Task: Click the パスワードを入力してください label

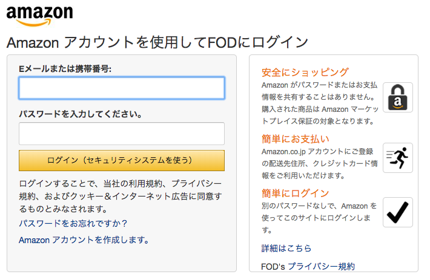Action: click(x=81, y=114)
